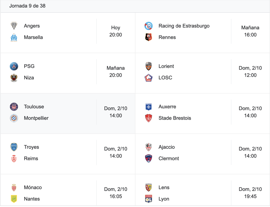
Task: Select the PSG club badge
Action: coord(14,66)
